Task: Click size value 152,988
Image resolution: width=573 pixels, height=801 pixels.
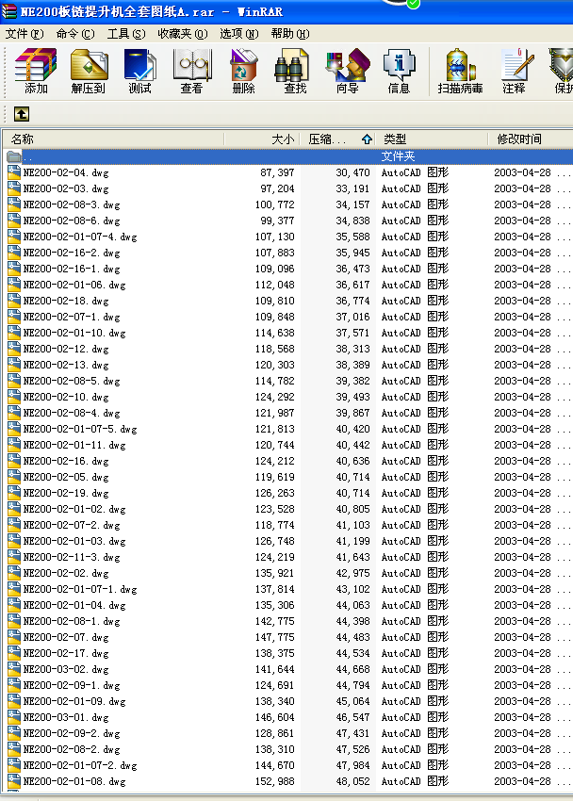Action: pyautogui.click(x=275, y=781)
